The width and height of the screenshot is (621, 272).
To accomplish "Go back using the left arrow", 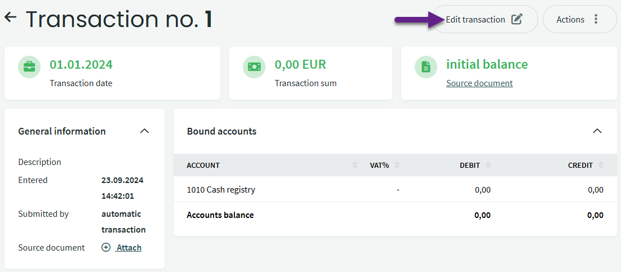I will click(10, 17).
